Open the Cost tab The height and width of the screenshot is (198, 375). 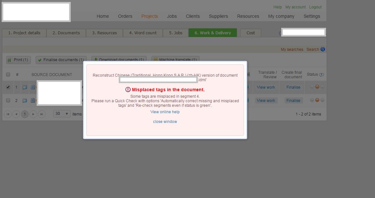(251, 33)
